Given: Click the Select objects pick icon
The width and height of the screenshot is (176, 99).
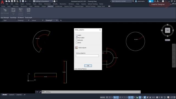Looking at the screenshot, I should (x=76, y=48).
